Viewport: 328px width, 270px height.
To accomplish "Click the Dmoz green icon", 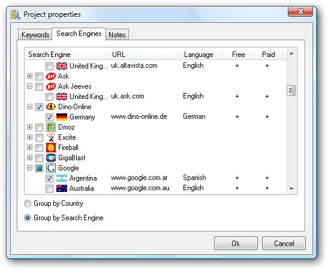I will coord(51,127).
